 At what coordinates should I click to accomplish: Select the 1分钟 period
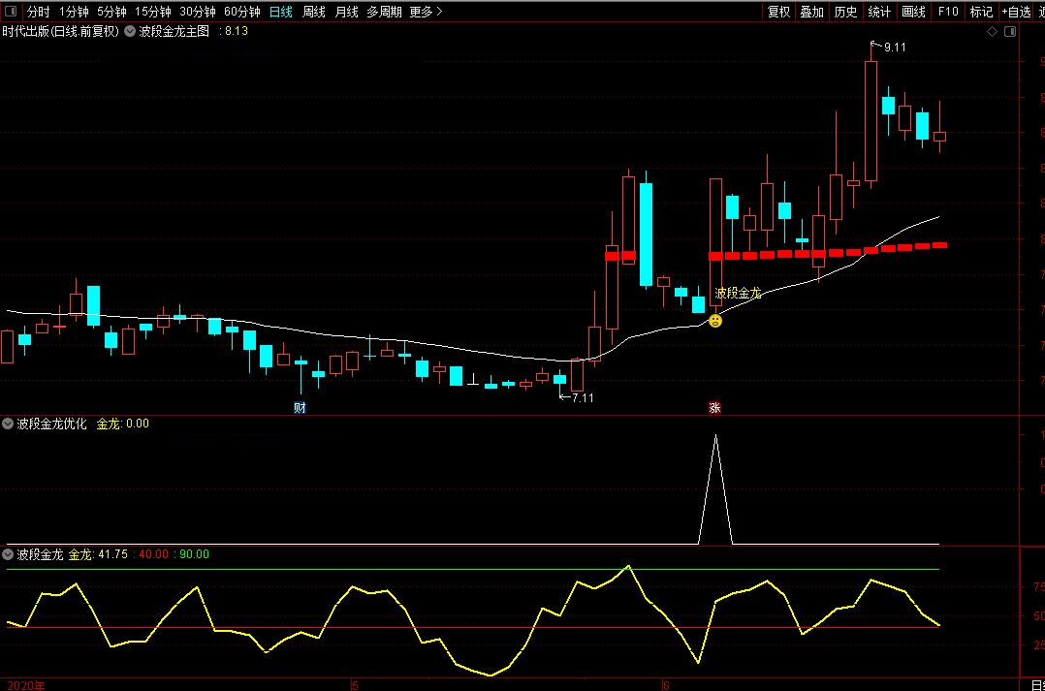coord(74,12)
